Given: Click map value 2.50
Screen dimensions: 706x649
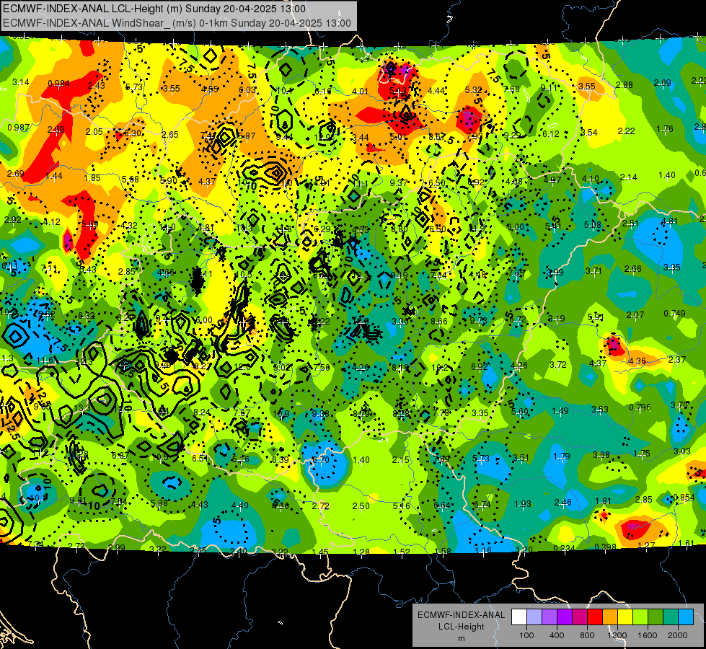Looking at the screenshot, I should click(361, 505).
